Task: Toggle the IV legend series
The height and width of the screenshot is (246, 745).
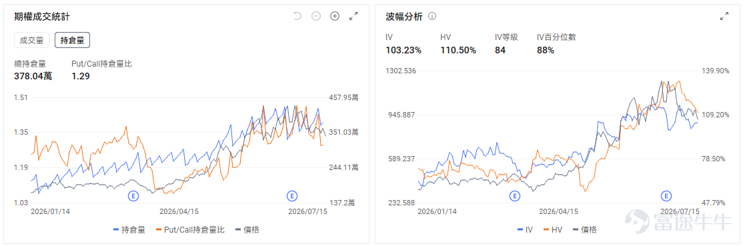Action: 524,230
